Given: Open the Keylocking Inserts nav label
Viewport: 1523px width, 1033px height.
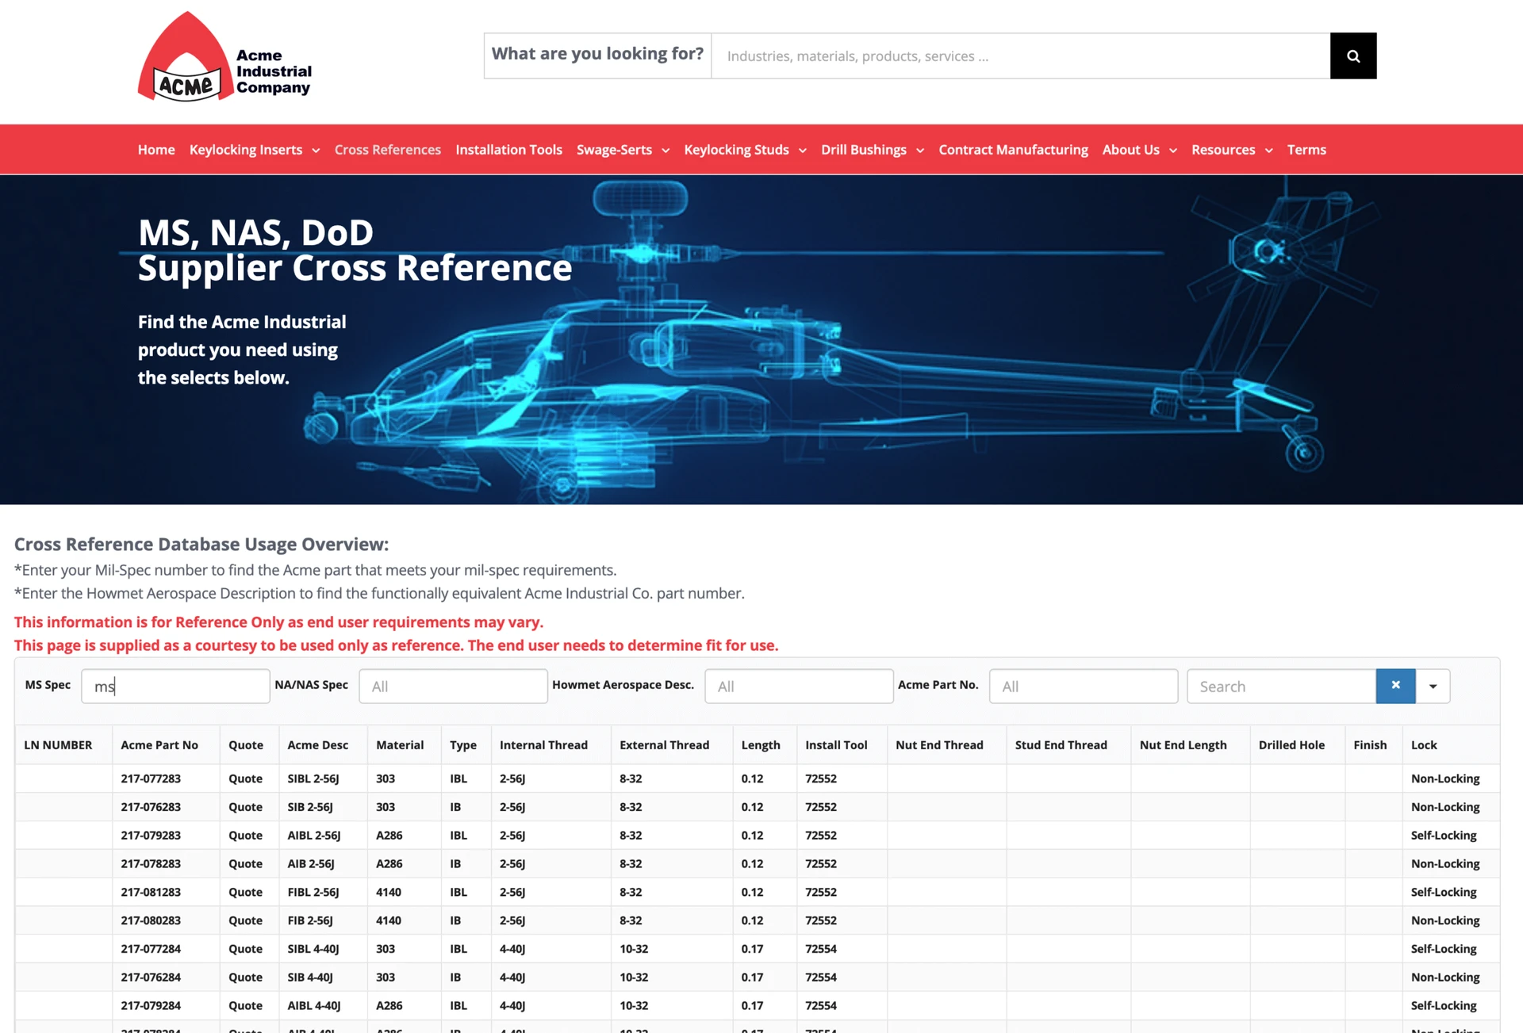Looking at the screenshot, I should coord(246,150).
